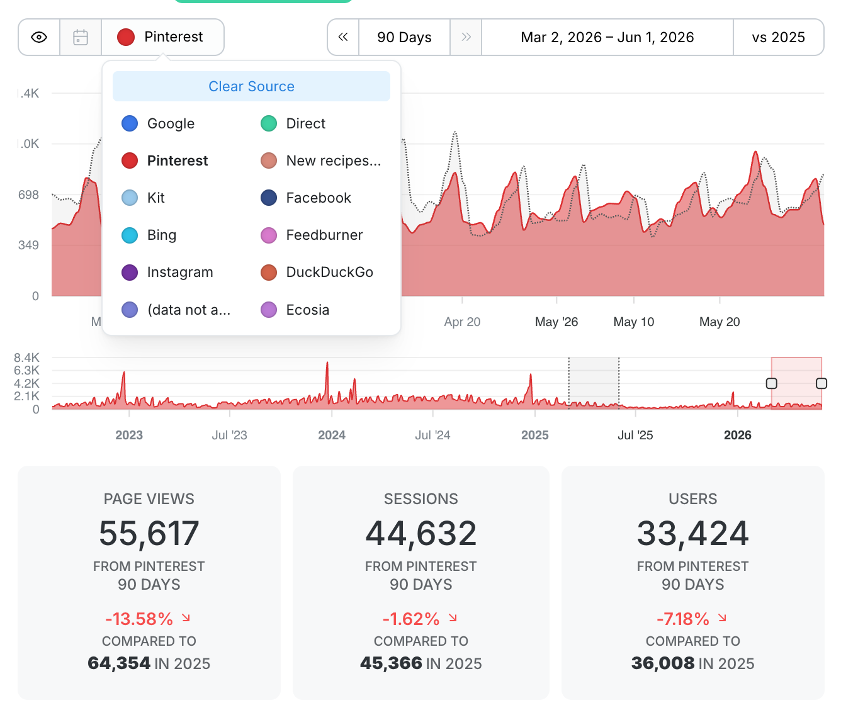Grab the left handle of timeline range

point(772,383)
